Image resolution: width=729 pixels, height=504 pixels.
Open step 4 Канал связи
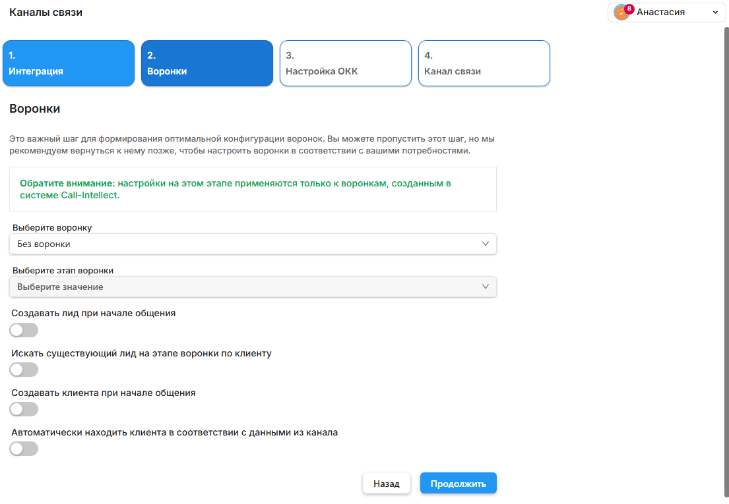pos(484,63)
